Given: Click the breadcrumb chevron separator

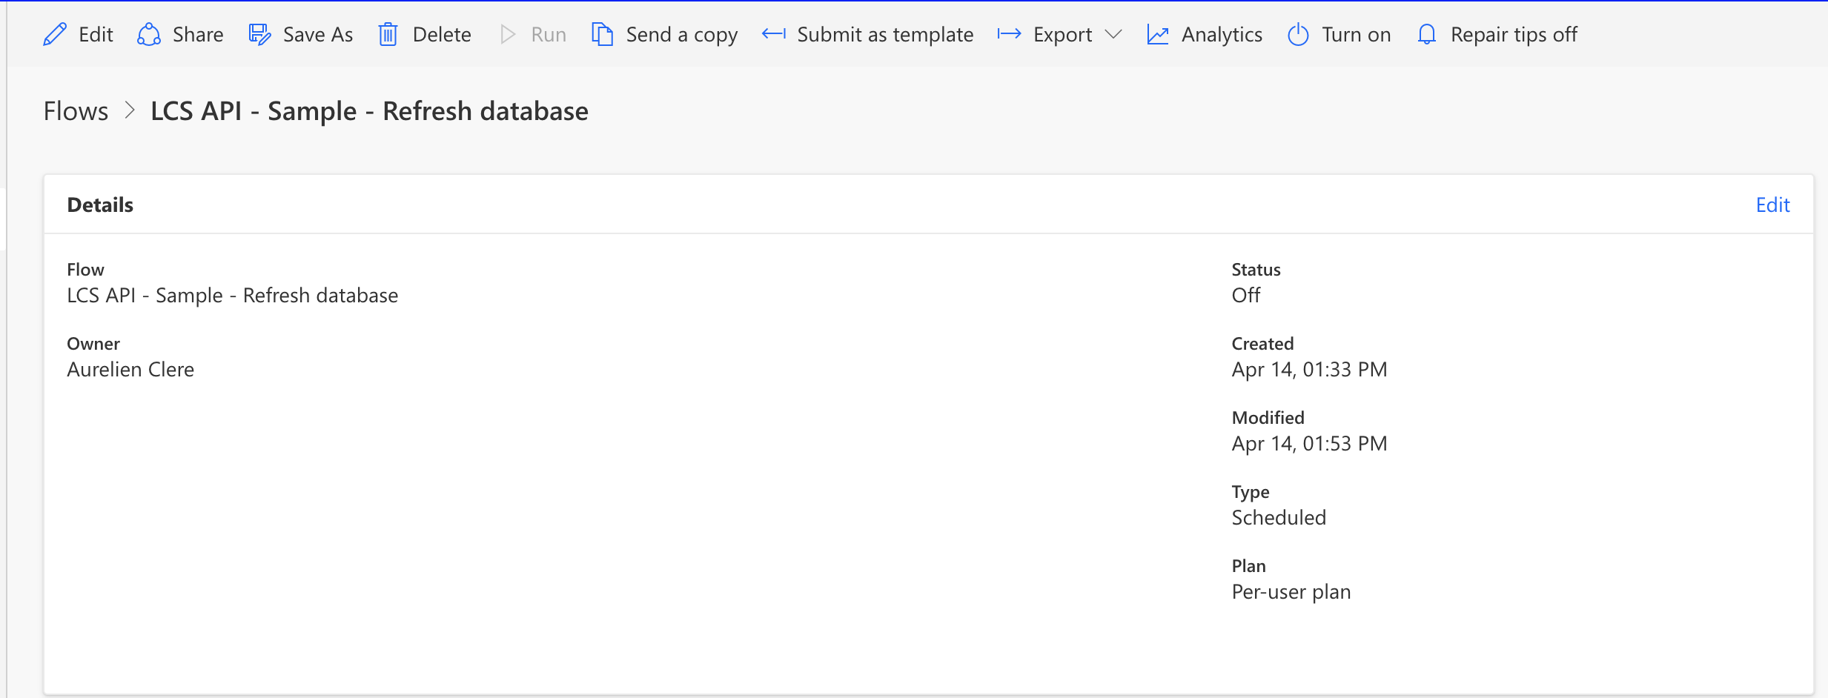Looking at the screenshot, I should click(x=130, y=110).
